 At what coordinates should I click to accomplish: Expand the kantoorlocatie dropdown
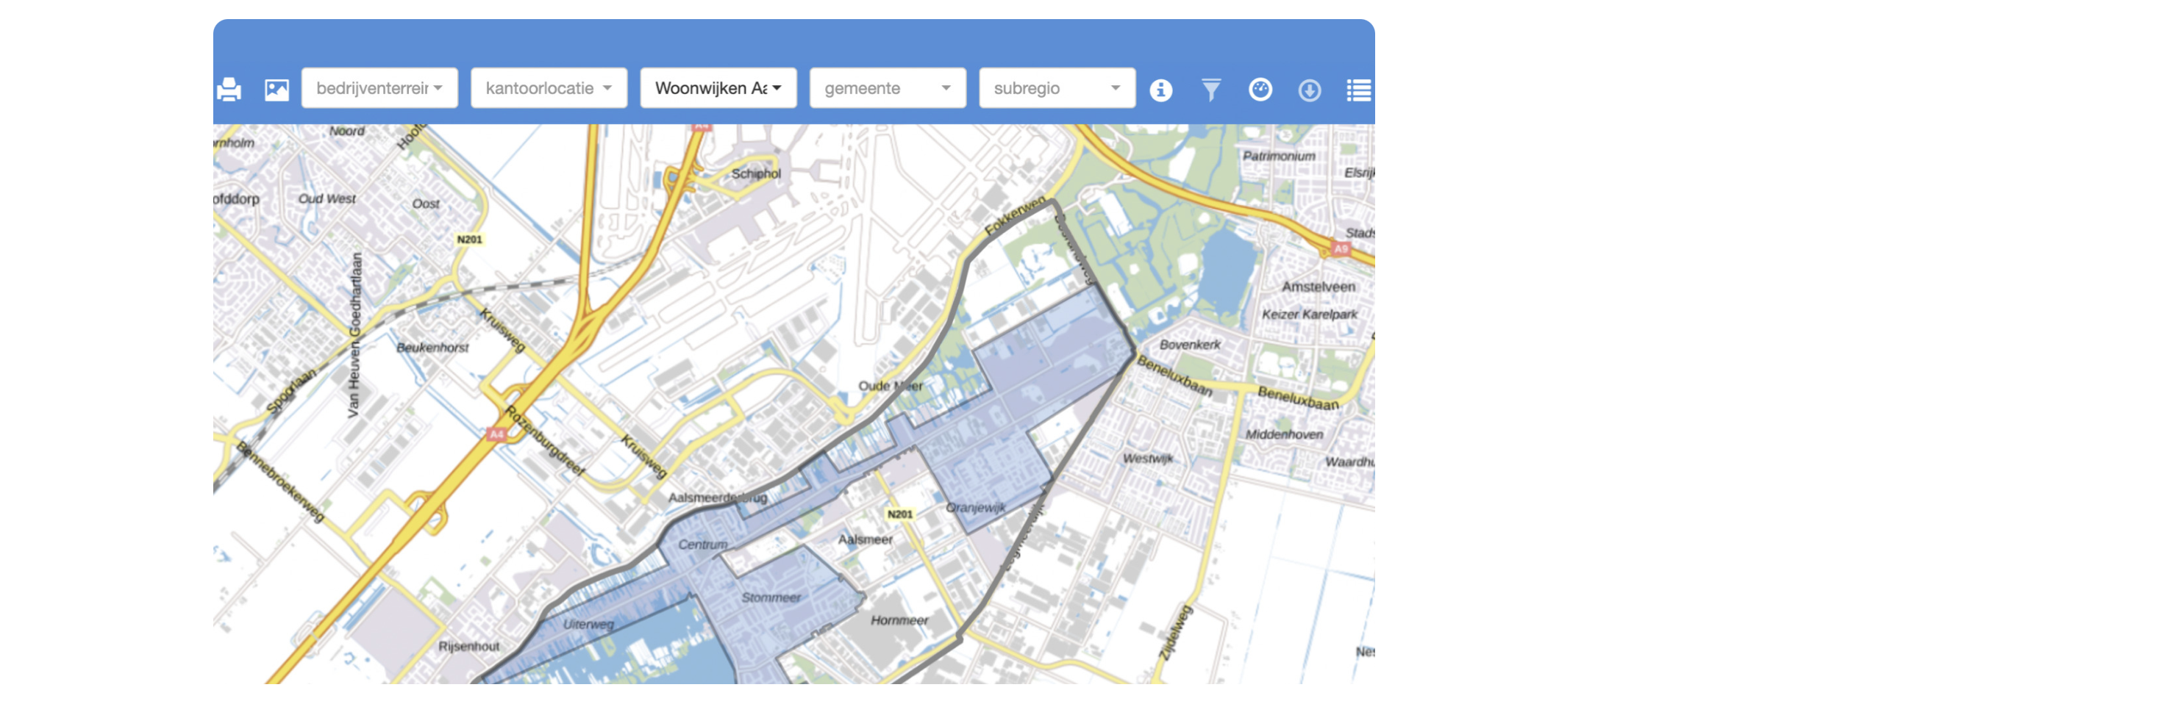click(549, 88)
